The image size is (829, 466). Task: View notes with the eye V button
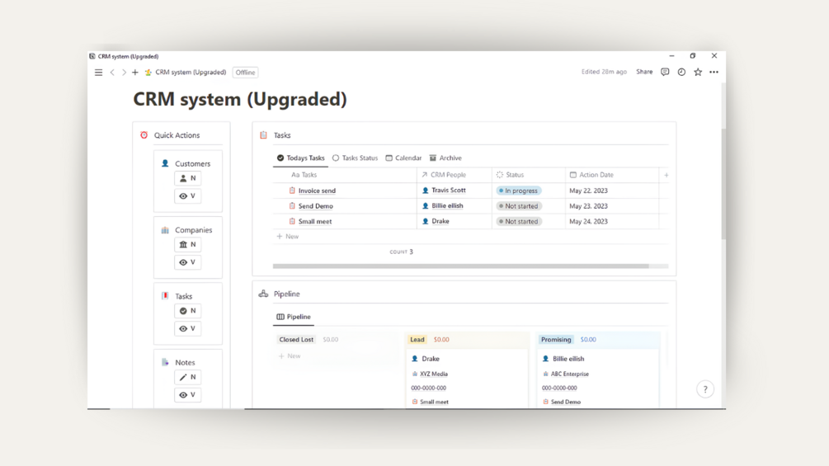(188, 395)
